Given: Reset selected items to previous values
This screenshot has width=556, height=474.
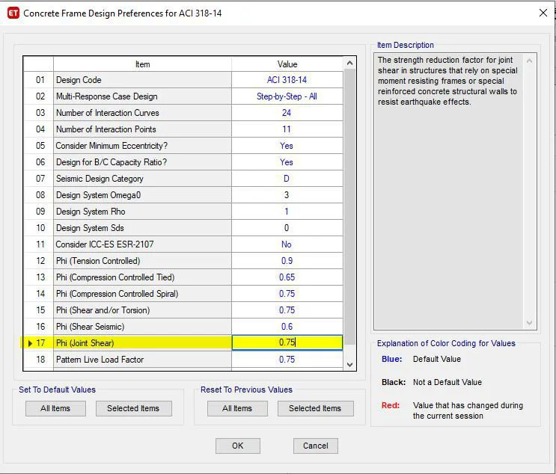Looking at the screenshot, I should [x=315, y=408].
